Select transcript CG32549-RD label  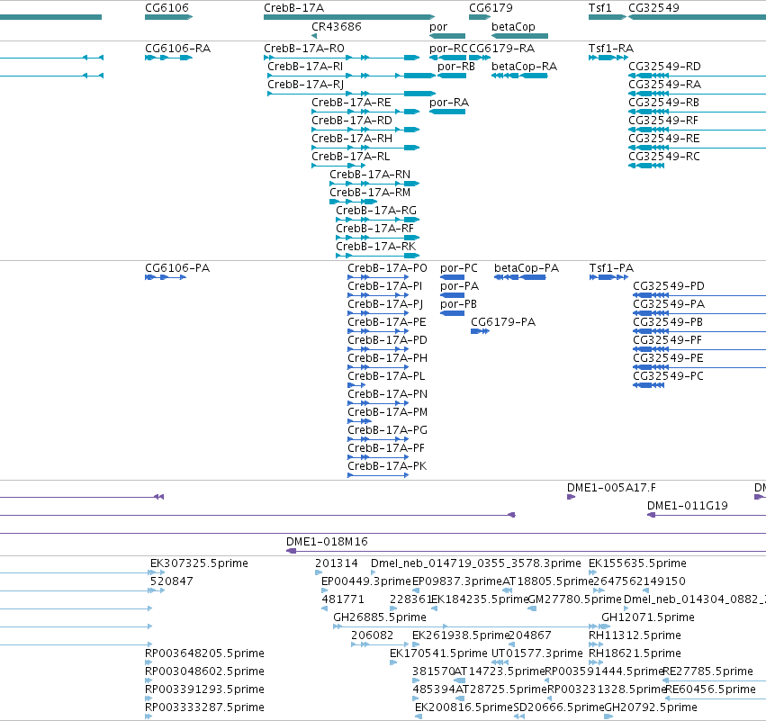coord(664,67)
